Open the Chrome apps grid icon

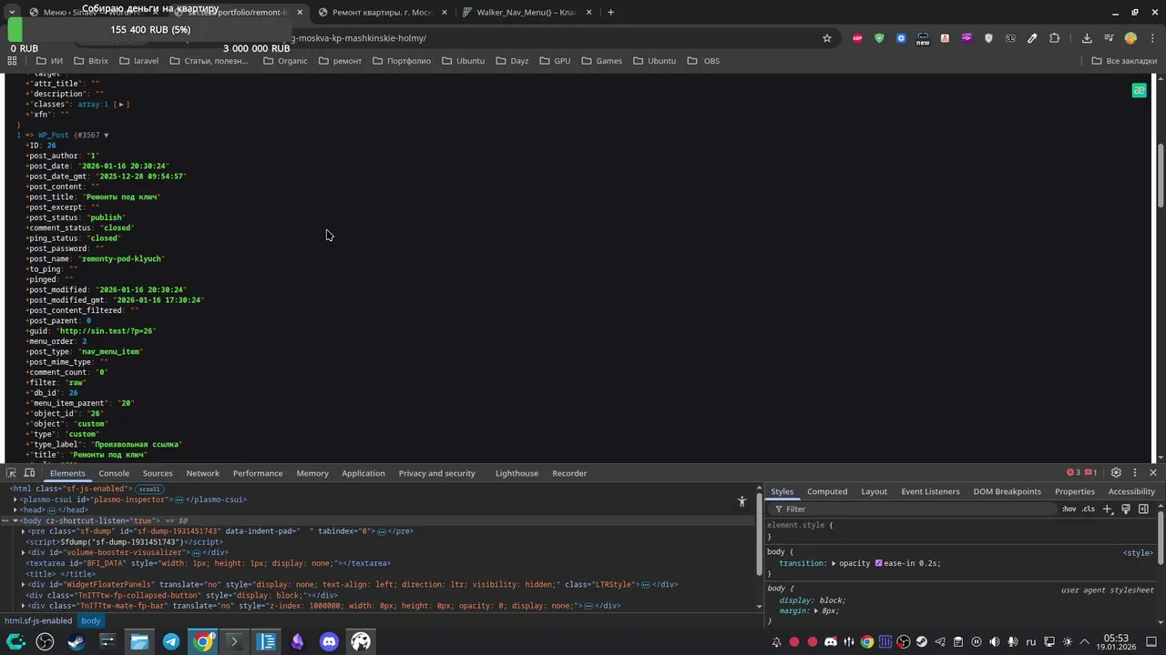point(12,61)
